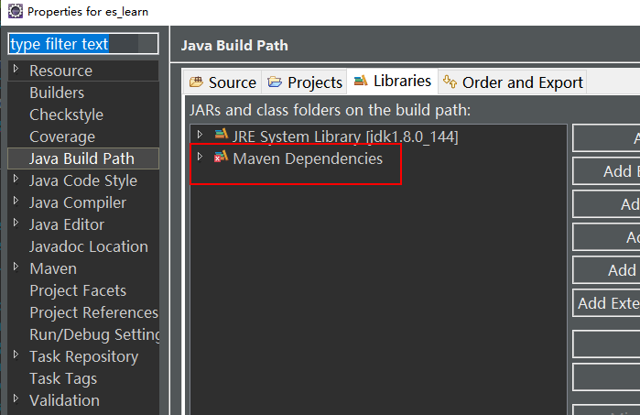Expand the Java Code Style node
This screenshot has height=415, width=640.
pyautogui.click(x=16, y=179)
